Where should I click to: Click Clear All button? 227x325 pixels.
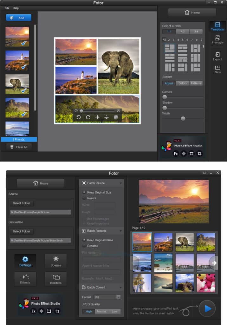(x=19, y=147)
